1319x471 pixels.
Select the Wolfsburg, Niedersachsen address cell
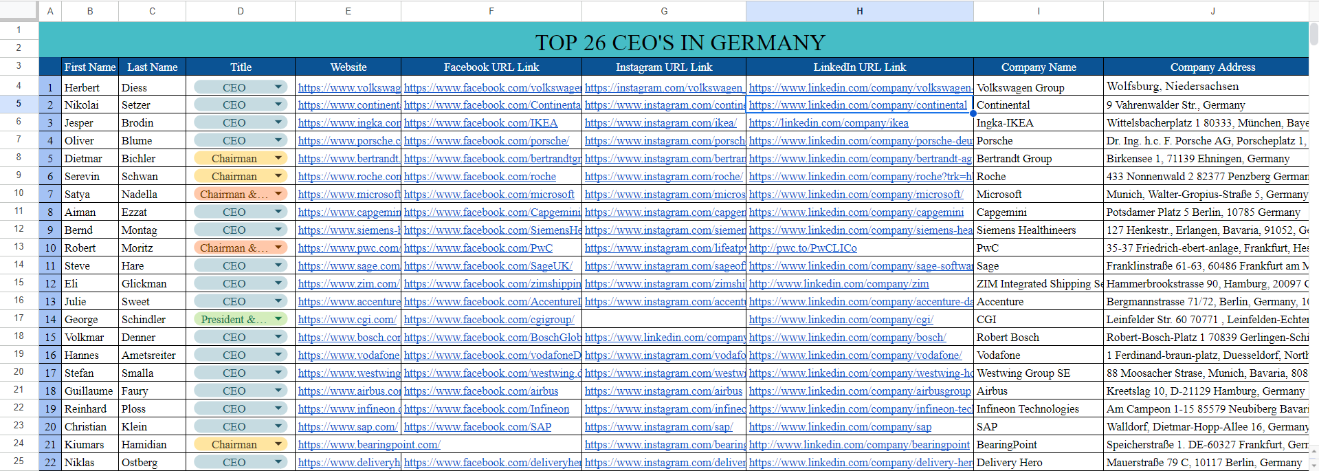point(1206,86)
